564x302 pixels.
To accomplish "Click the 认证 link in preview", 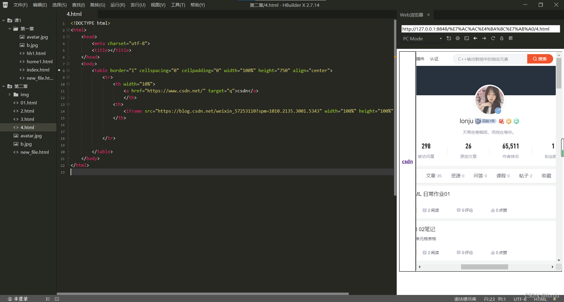I will pyautogui.click(x=434, y=59).
